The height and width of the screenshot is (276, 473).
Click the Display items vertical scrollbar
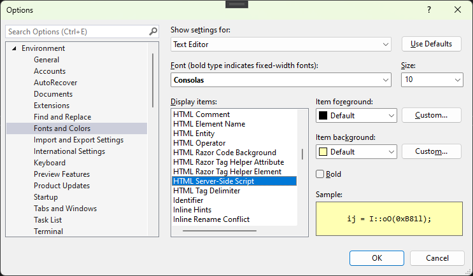tap(302, 155)
